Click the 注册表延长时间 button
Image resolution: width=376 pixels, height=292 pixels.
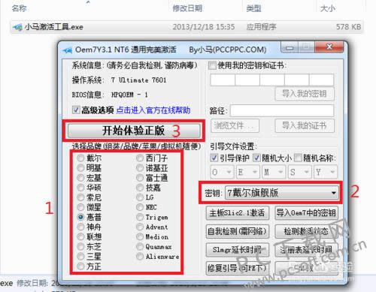coord(306,250)
